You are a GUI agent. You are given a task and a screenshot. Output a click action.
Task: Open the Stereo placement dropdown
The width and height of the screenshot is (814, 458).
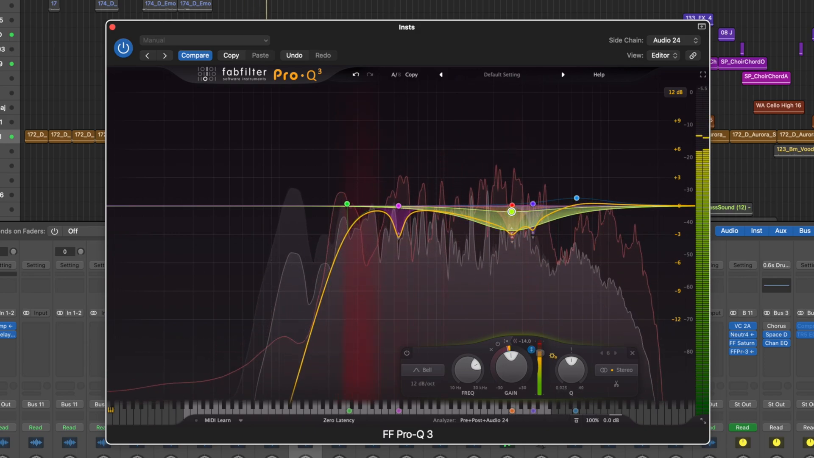tap(616, 370)
